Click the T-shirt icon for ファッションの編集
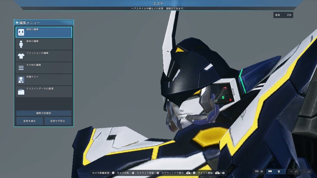This screenshot has width=317, height=178. pyautogui.click(x=21, y=56)
